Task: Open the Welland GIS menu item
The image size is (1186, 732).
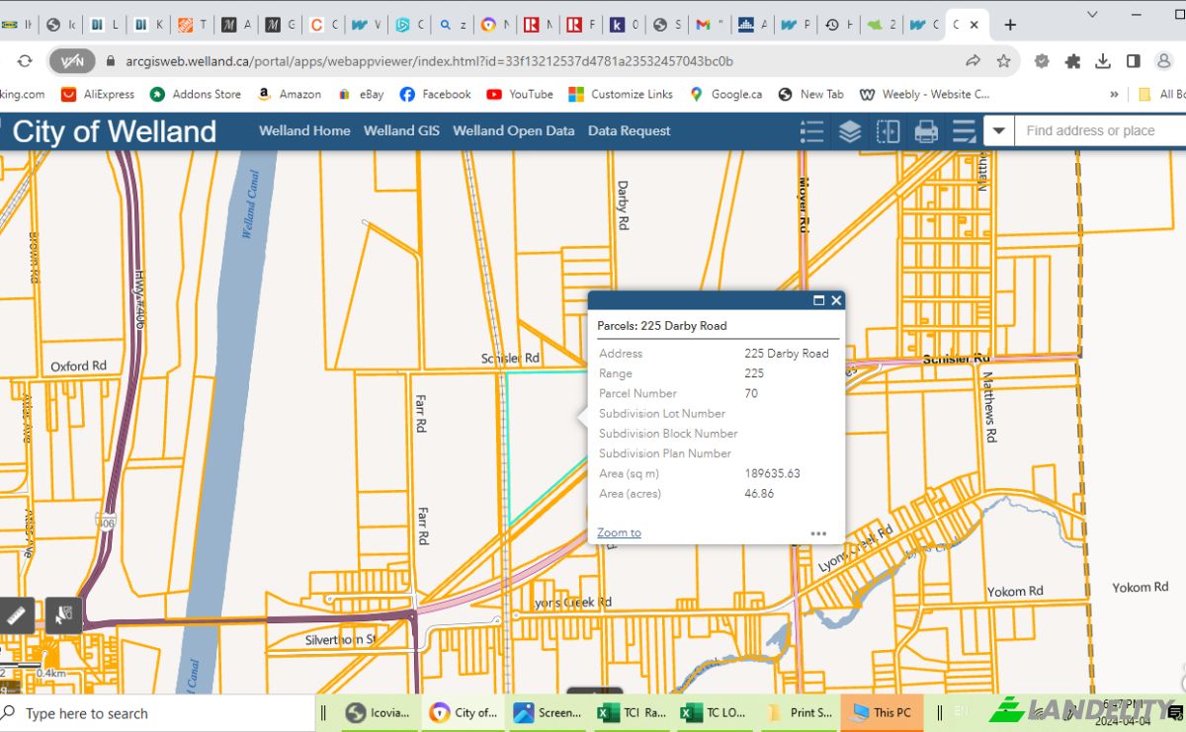Action: pos(401,130)
